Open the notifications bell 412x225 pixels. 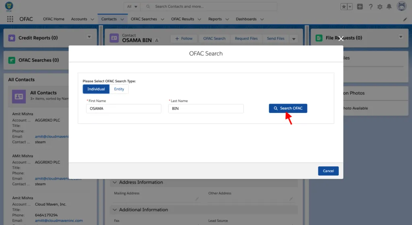point(389,6)
